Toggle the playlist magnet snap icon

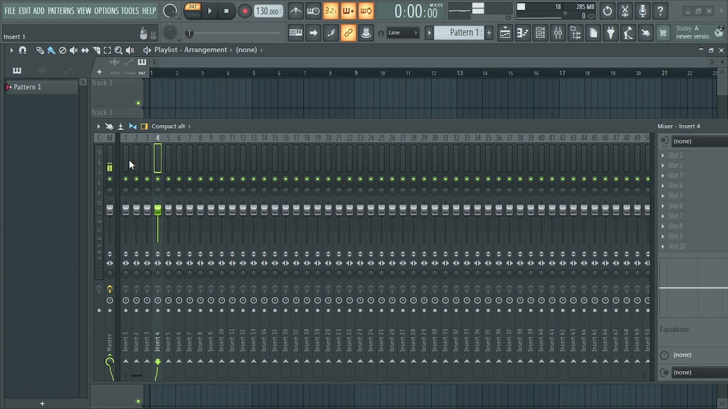click(23, 50)
